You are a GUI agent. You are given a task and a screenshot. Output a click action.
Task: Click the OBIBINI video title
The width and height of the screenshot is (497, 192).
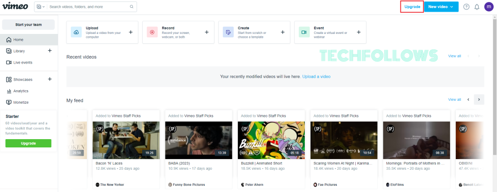[x=465, y=163]
